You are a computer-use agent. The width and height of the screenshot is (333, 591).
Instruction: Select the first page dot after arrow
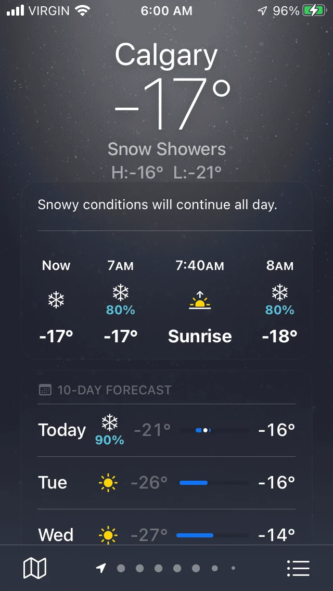(121, 568)
